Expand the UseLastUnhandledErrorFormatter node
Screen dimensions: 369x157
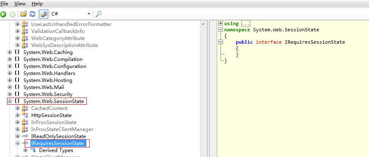[x=17, y=24]
